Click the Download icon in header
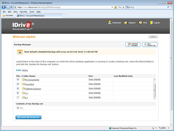 (x=110, y=23)
